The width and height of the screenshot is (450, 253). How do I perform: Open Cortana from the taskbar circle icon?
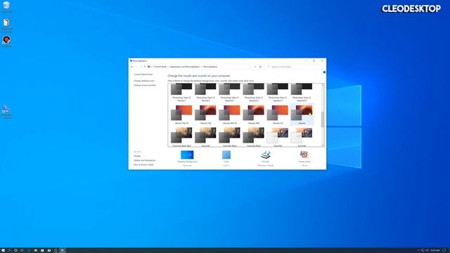point(15,250)
